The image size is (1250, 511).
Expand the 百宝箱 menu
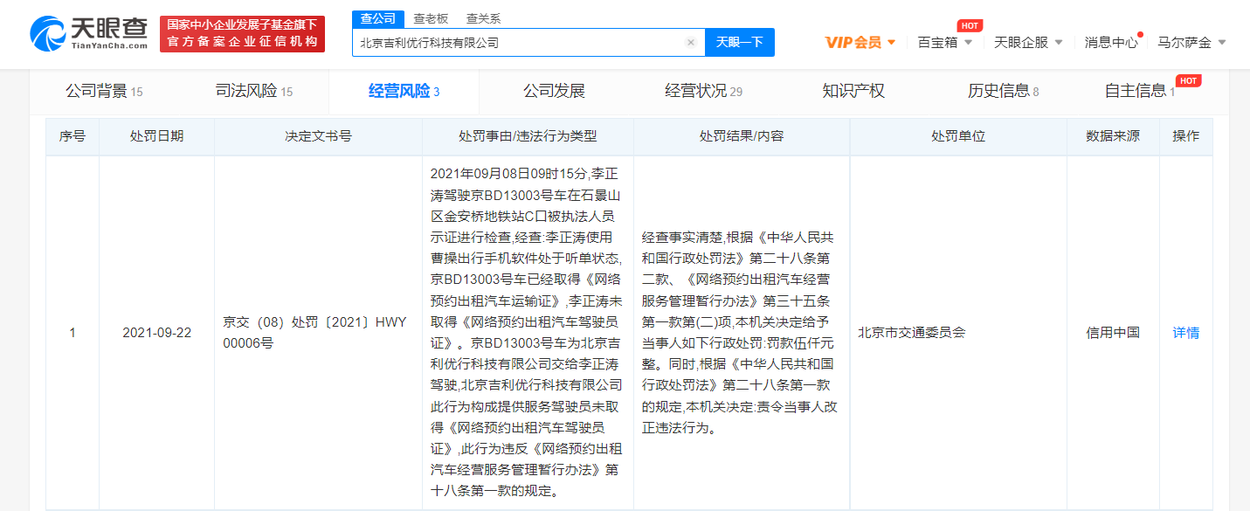[x=944, y=42]
